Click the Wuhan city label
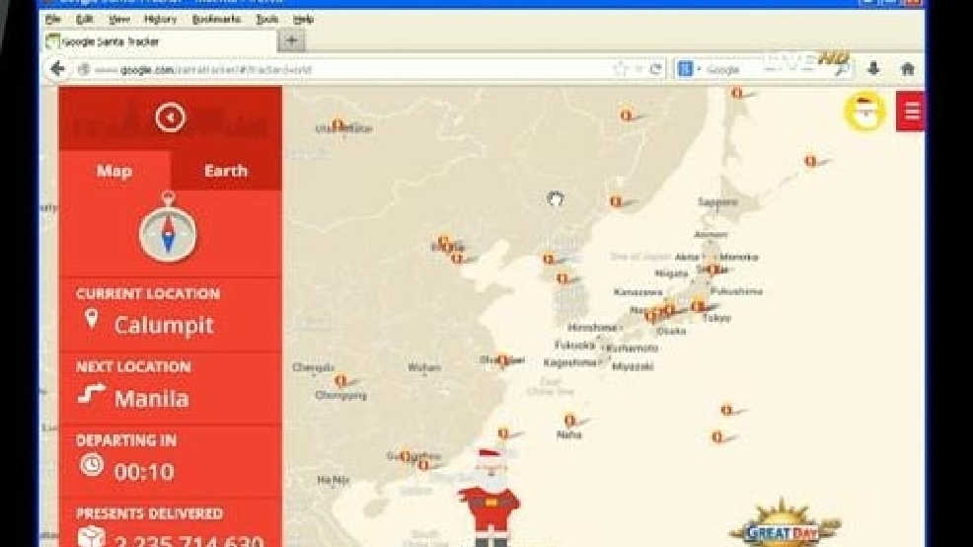The image size is (973, 547). tap(423, 368)
